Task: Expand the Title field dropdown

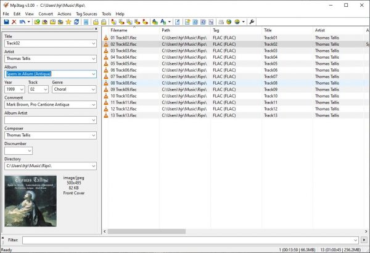Action: 94,43
